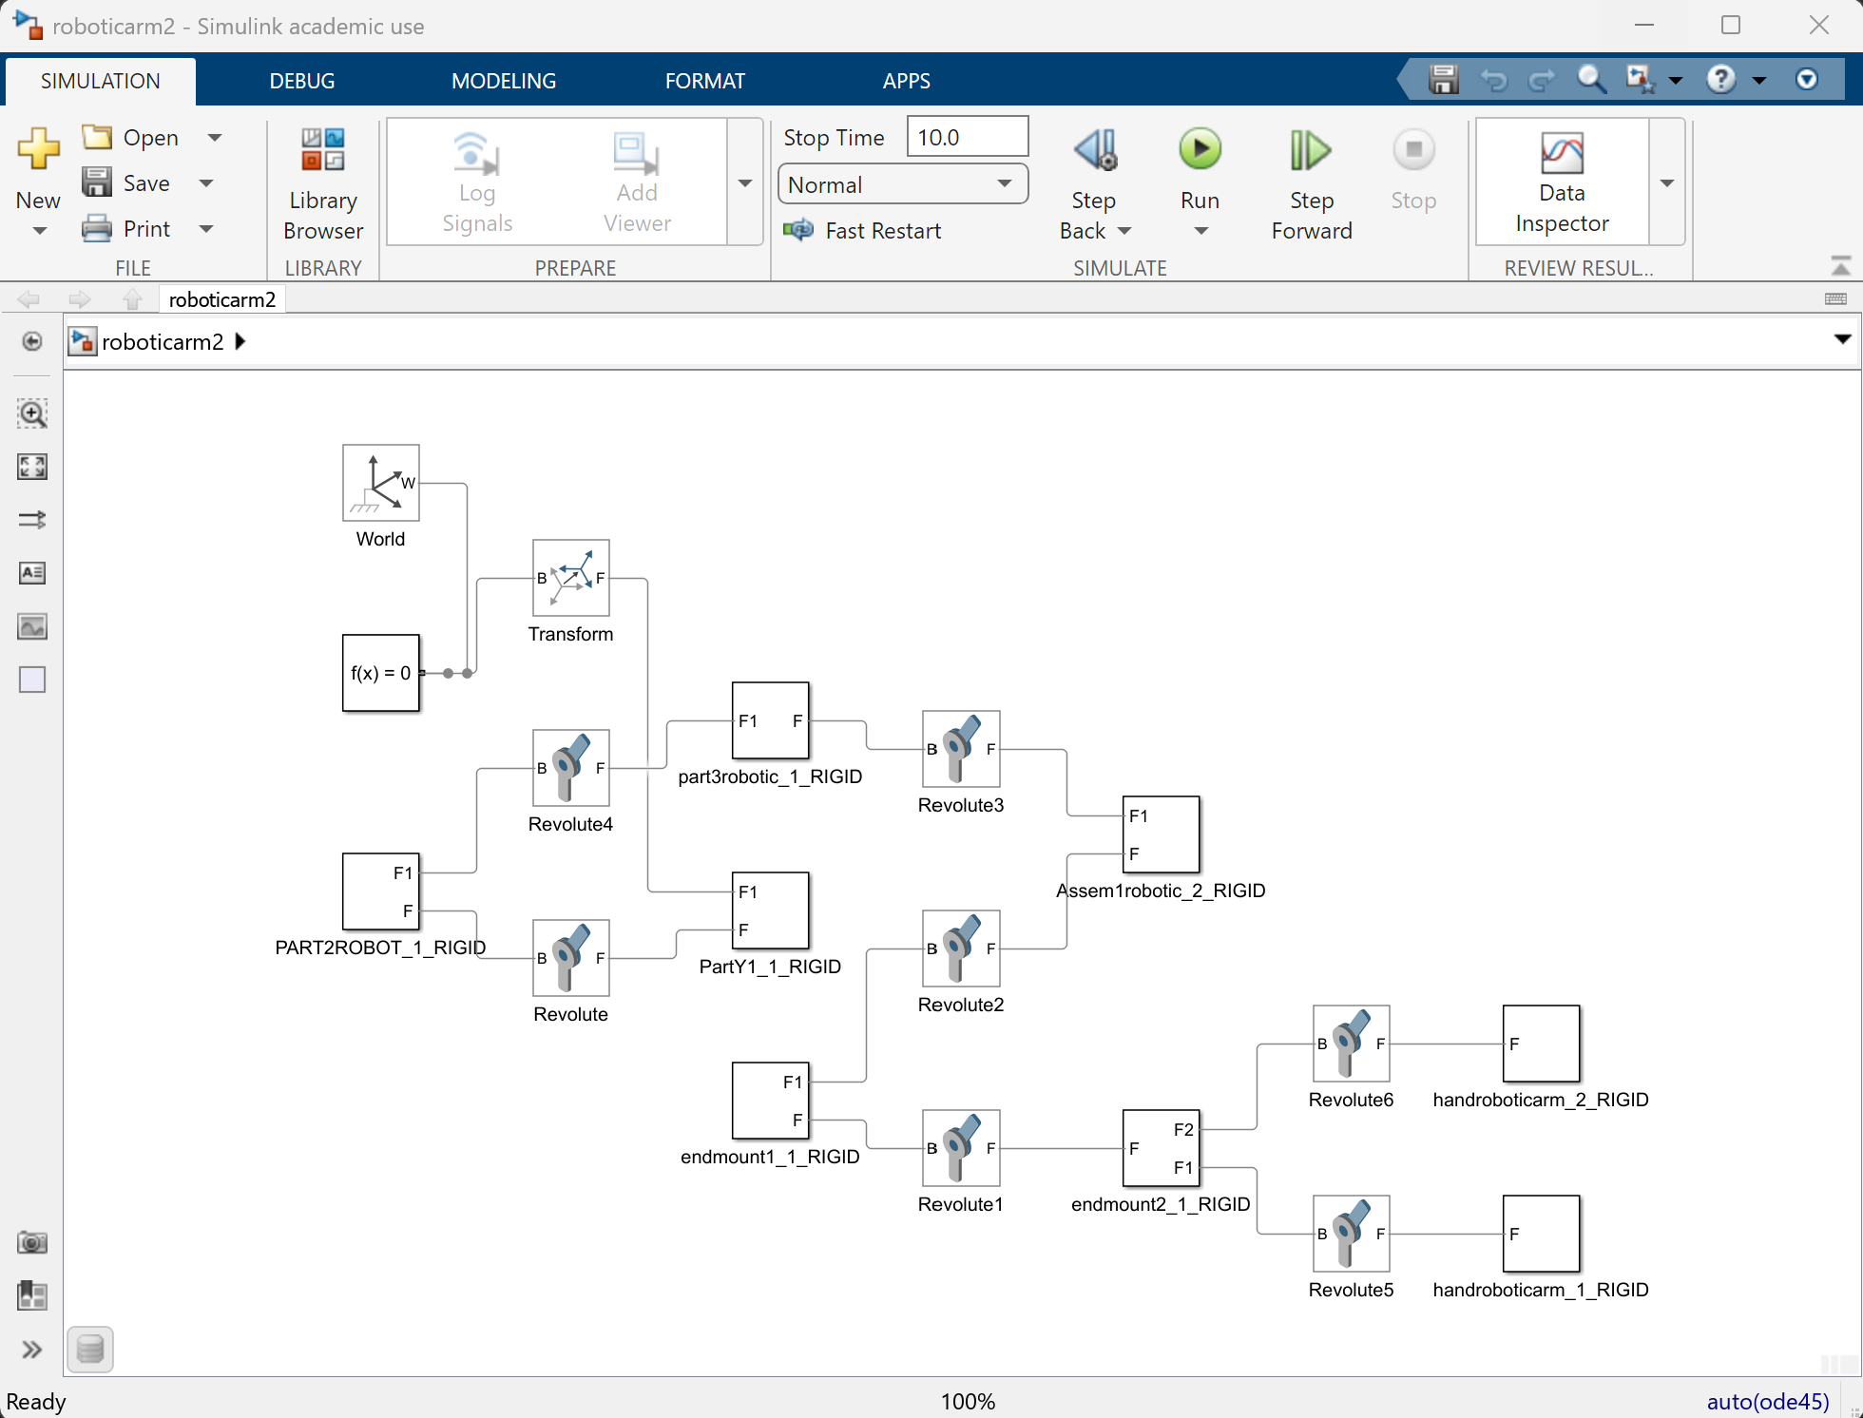Click the undo icon in quick access toolbar

[x=1494, y=79]
